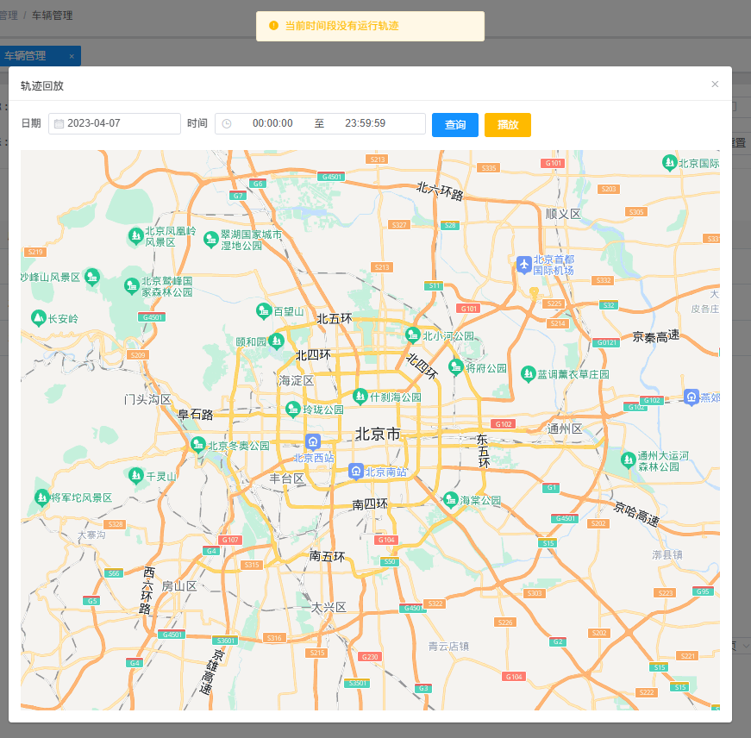
Task: Click the station icon for 北京南站
Action: coord(356,471)
